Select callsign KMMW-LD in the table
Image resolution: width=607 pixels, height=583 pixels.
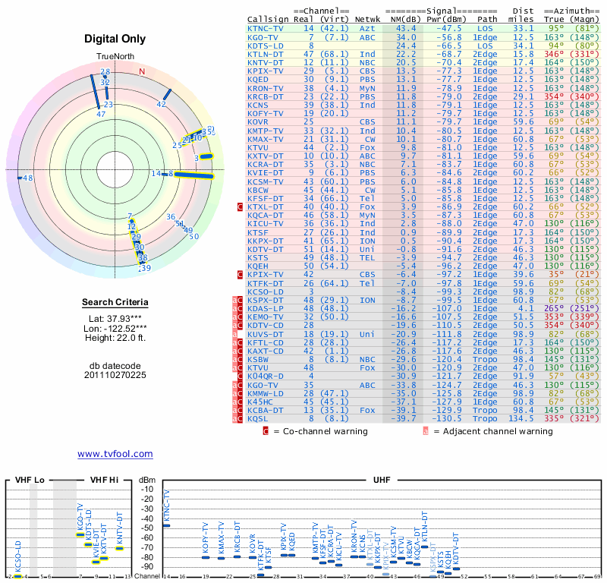pyautogui.click(x=266, y=393)
